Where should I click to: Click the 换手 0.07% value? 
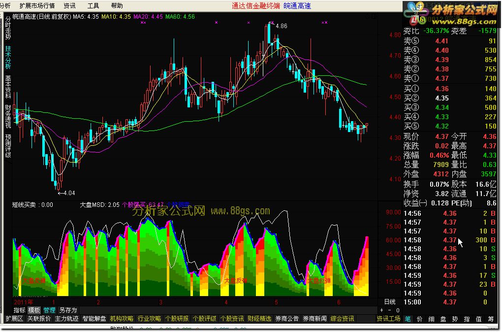click(x=439, y=184)
